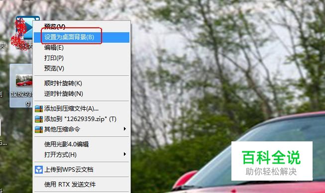Click the WPS cloud cube icon
Viewport: 325px width, 193px height.
39,170
